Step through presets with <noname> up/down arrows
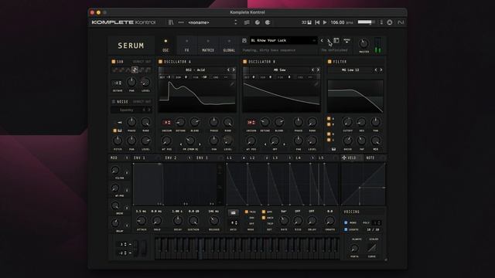Viewport: 495px width, 278px height. click(x=235, y=22)
